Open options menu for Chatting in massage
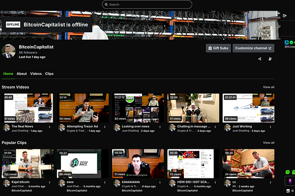The image size is (295, 196). 215,127
